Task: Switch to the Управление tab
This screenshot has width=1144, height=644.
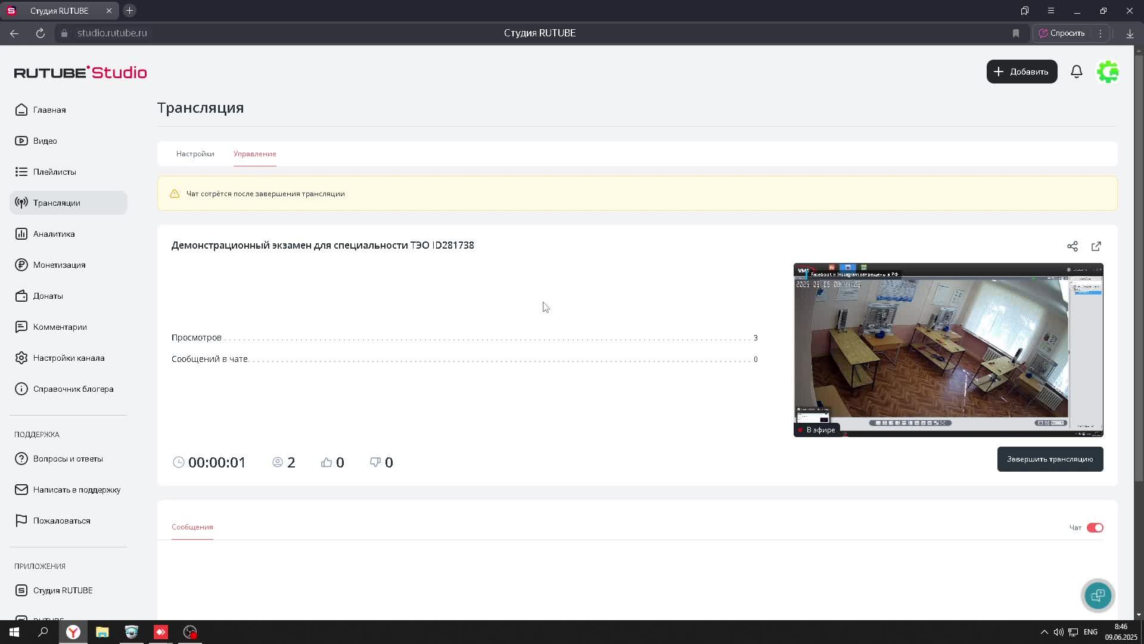Action: pyautogui.click(x=255, y=154)
